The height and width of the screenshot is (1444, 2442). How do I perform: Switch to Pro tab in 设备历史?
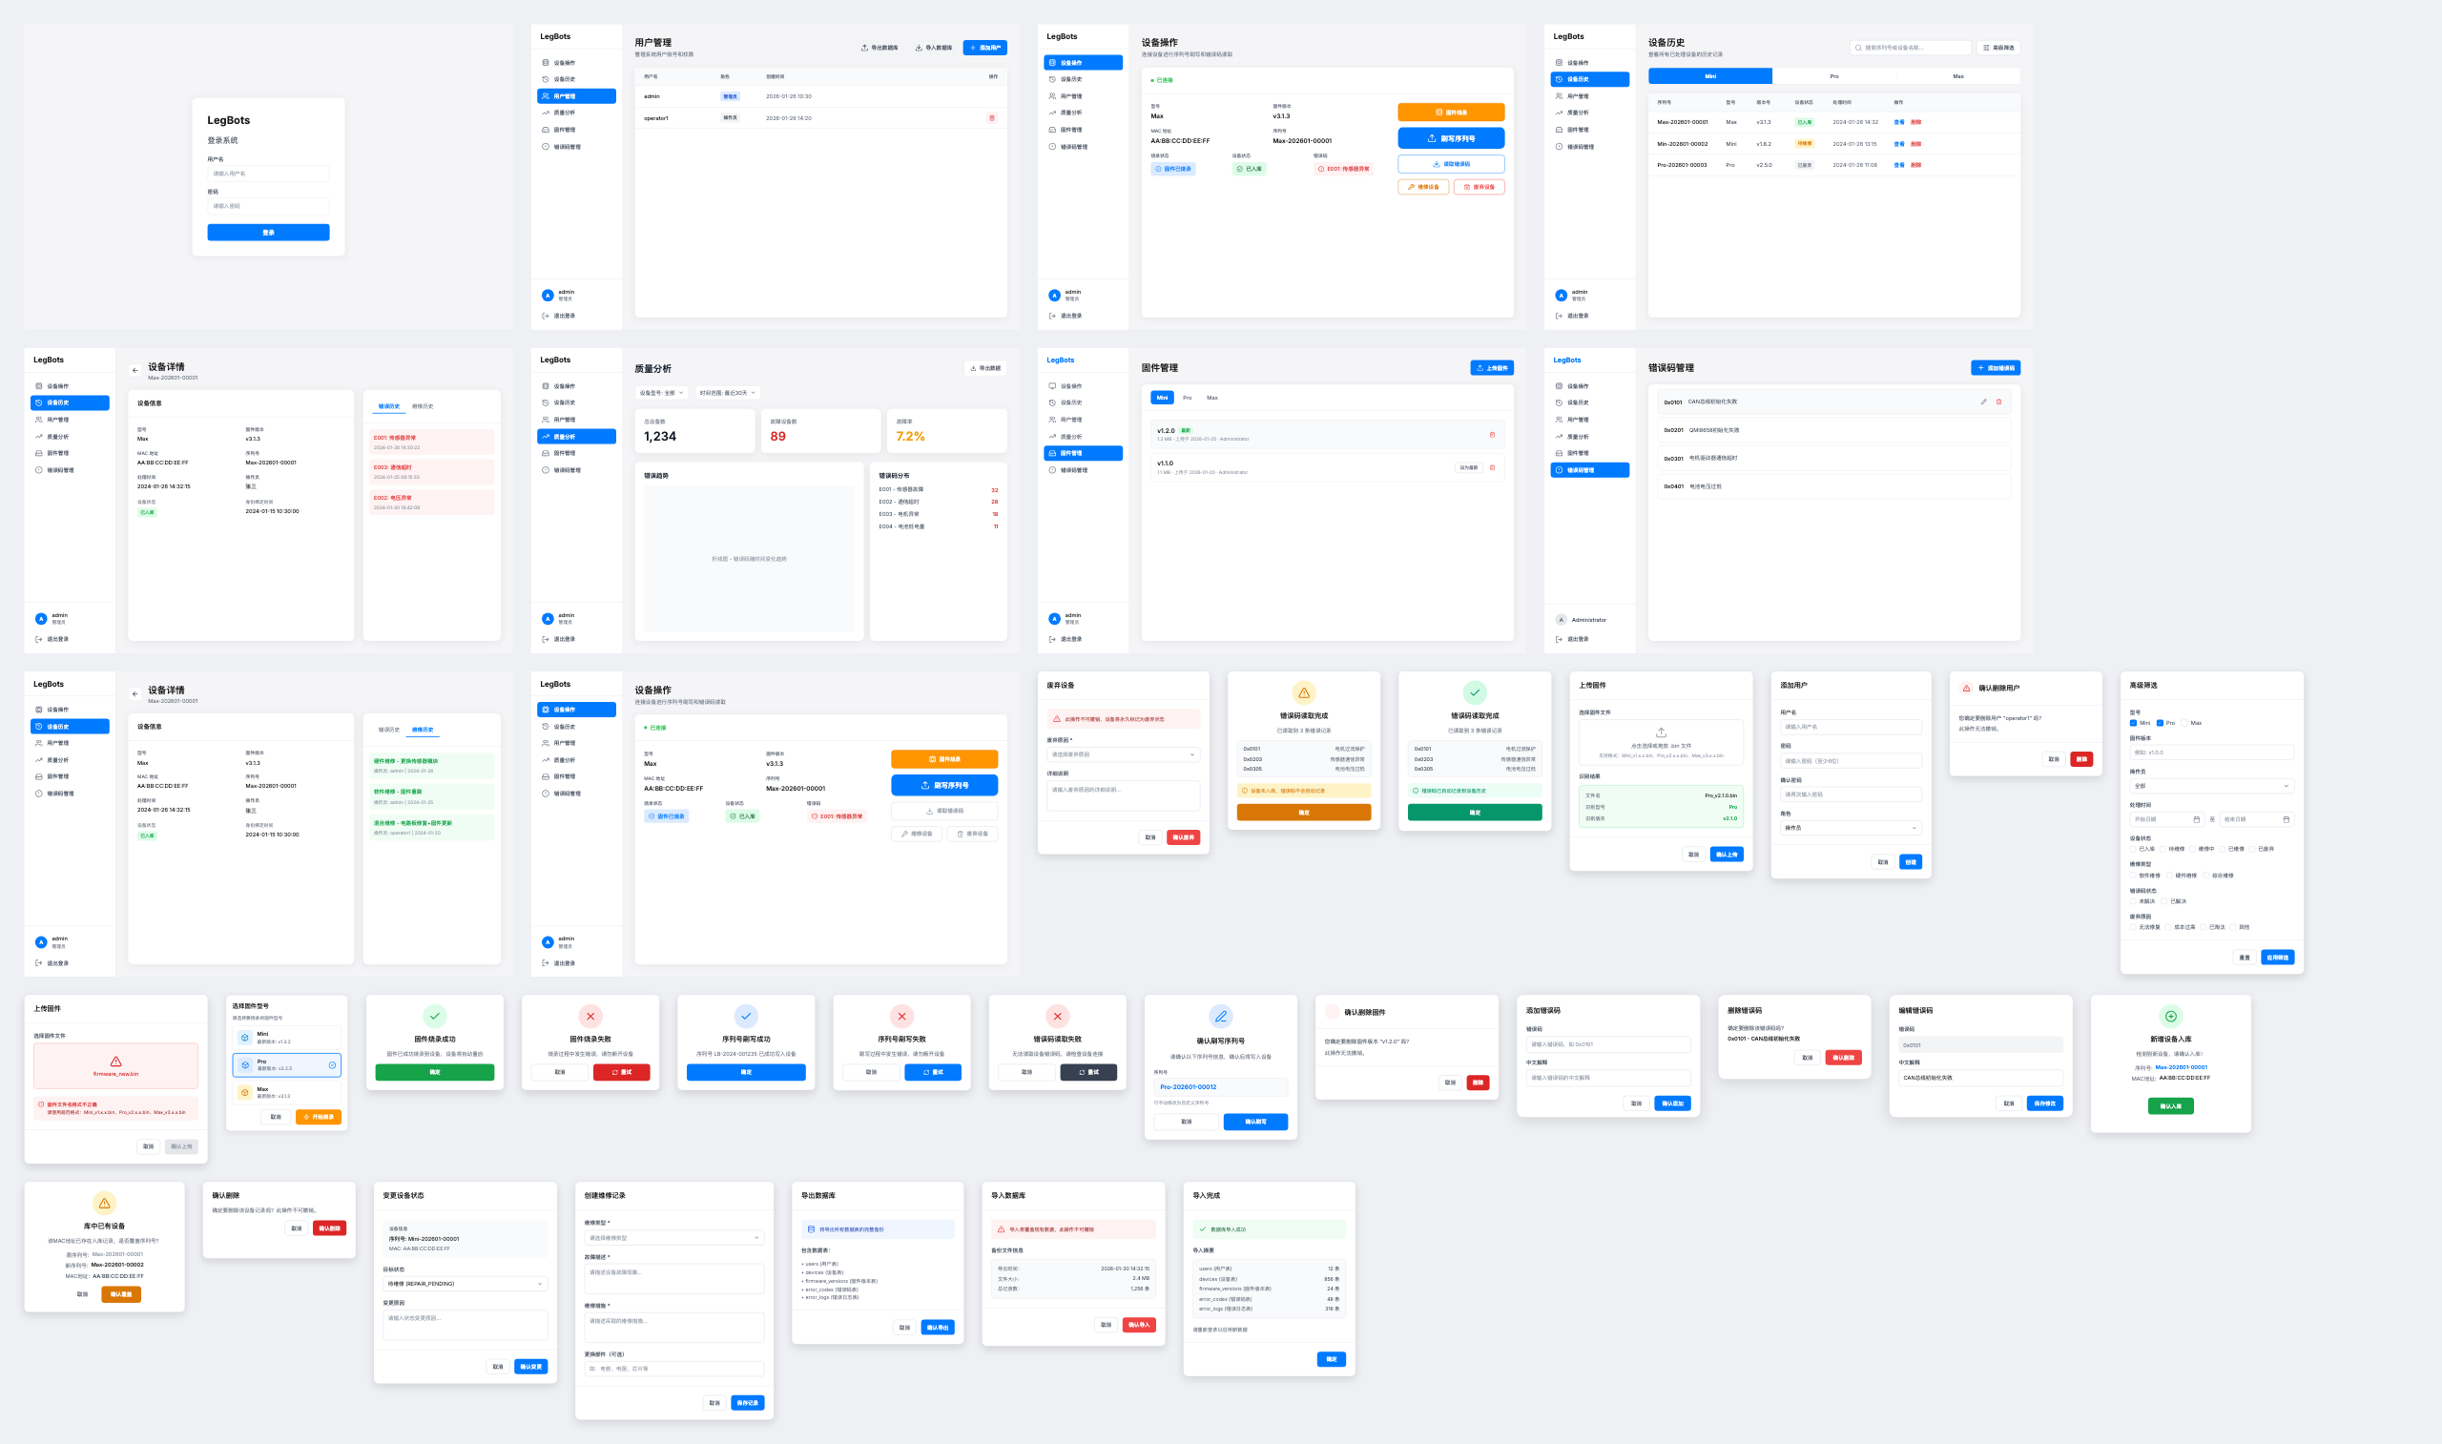tap(1834, 76)
